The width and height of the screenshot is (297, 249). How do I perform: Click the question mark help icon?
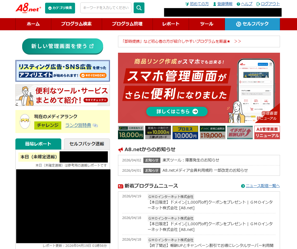[238, 4]
